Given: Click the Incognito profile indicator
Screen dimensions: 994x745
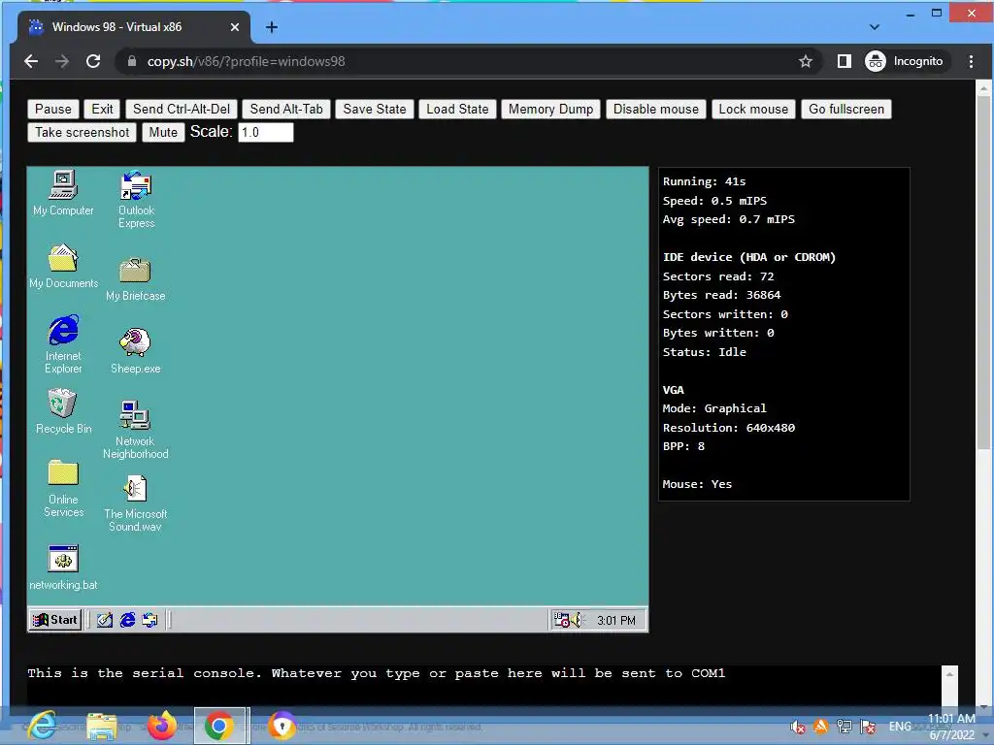Looking at the screenshot, I should tap(905, 61).
